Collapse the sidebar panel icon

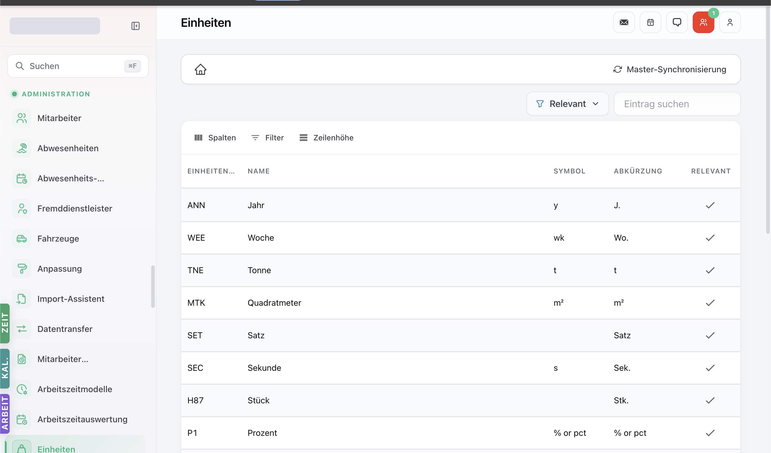136,26
